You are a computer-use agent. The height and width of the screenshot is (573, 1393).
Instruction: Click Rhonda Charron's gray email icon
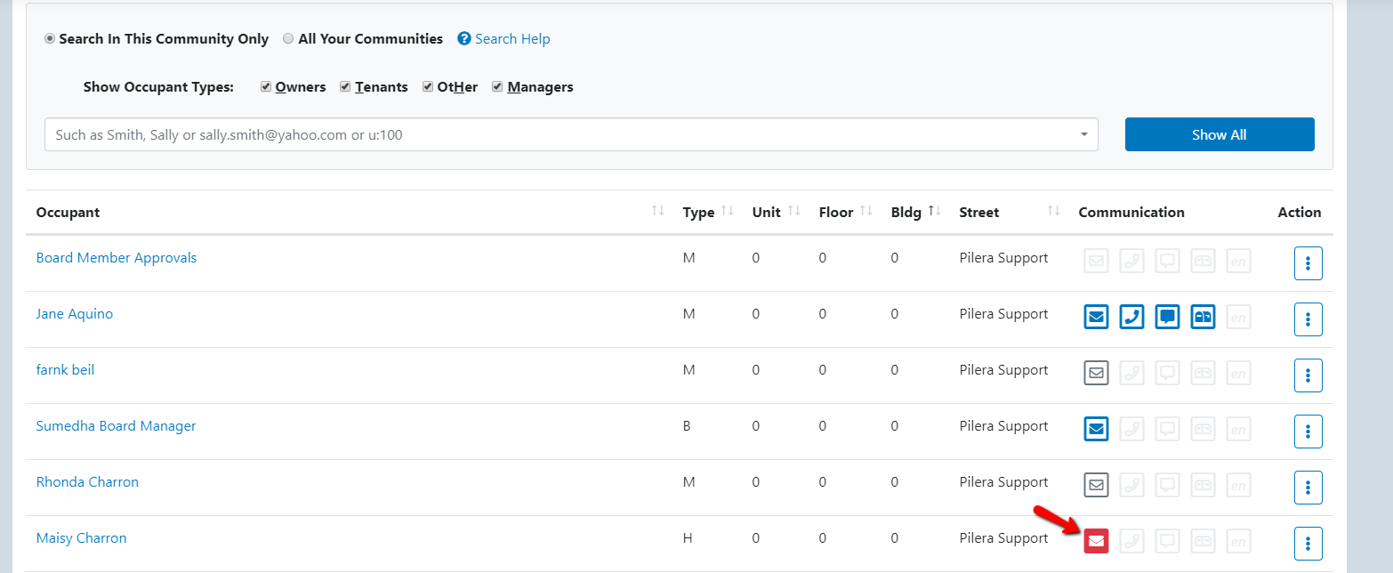tap(1096, 484)
